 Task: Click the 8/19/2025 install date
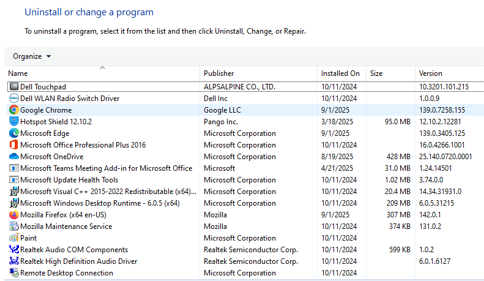(337, 157)
